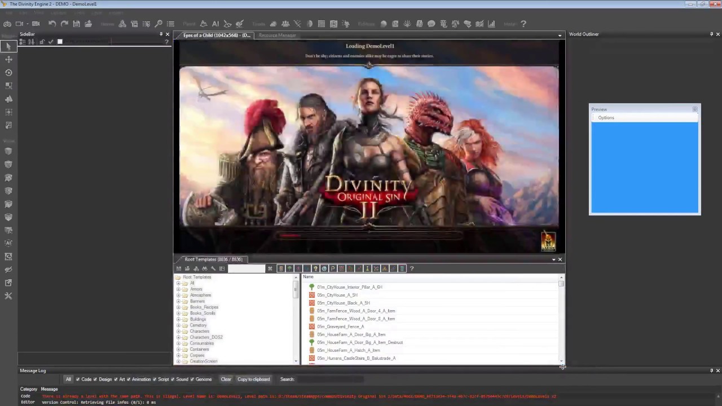The image size is (722, 406).
Task: Select 01m_CityHouse_Interior_Pillar_A_6H in the list
Action: click(x=349, y=287)
